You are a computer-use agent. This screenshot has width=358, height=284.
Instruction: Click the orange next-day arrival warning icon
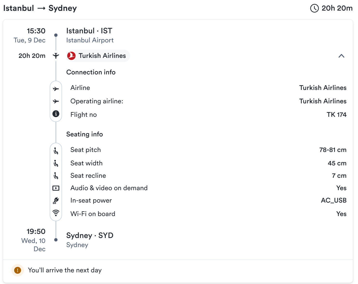coord(18,270)
